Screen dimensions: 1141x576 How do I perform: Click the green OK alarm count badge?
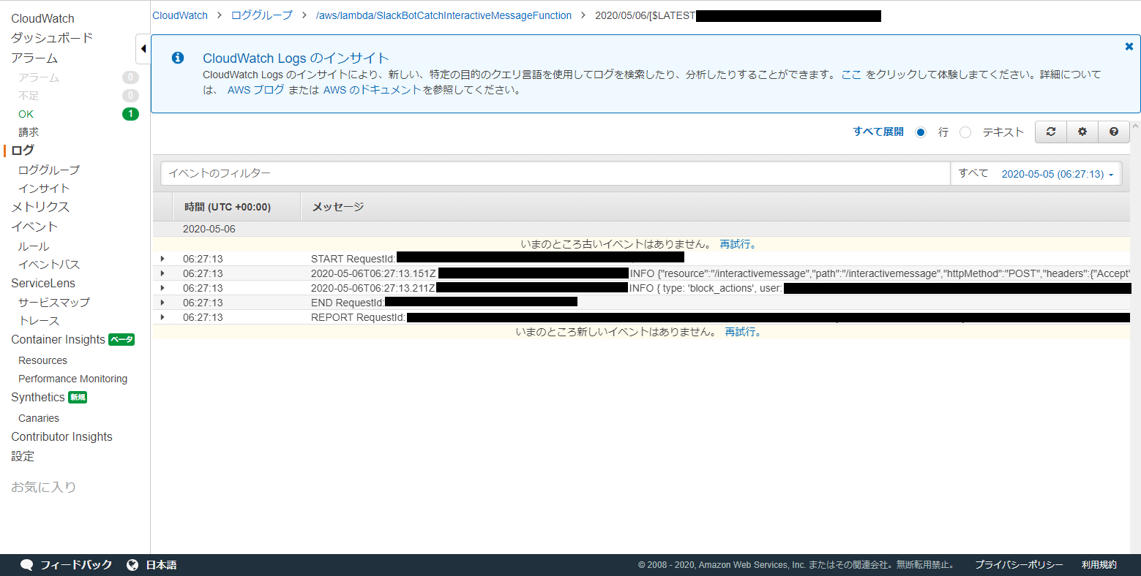[130, 114]
